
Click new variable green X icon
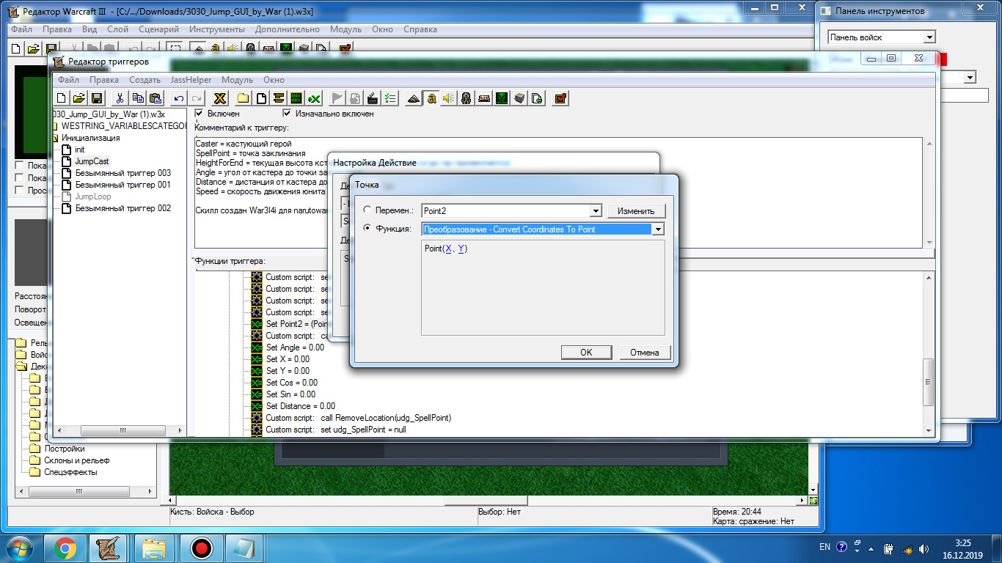click(314, 98)
